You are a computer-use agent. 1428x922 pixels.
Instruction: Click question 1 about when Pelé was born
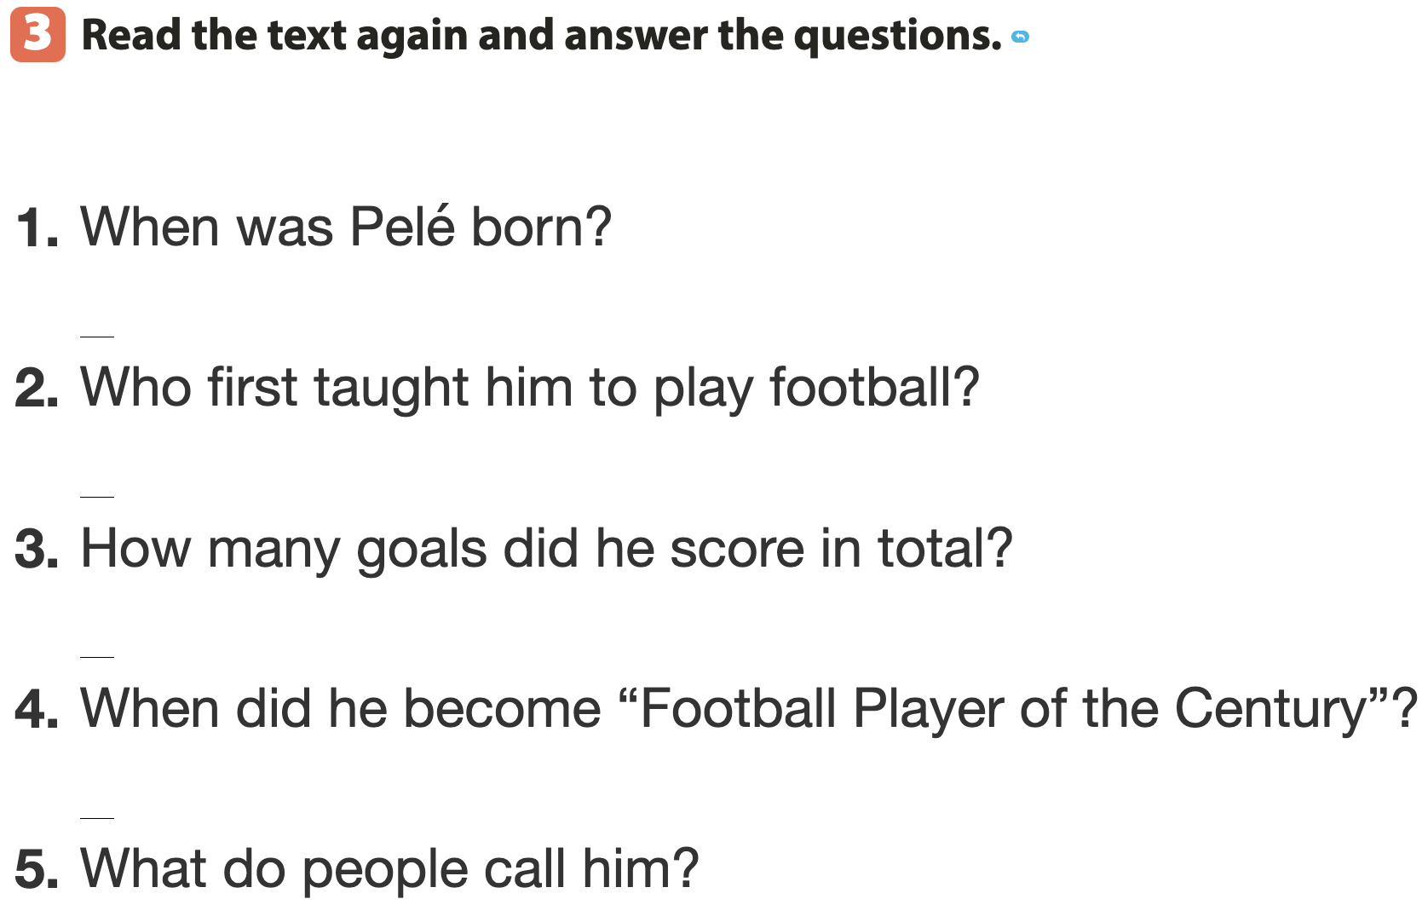tap(345, 228)
